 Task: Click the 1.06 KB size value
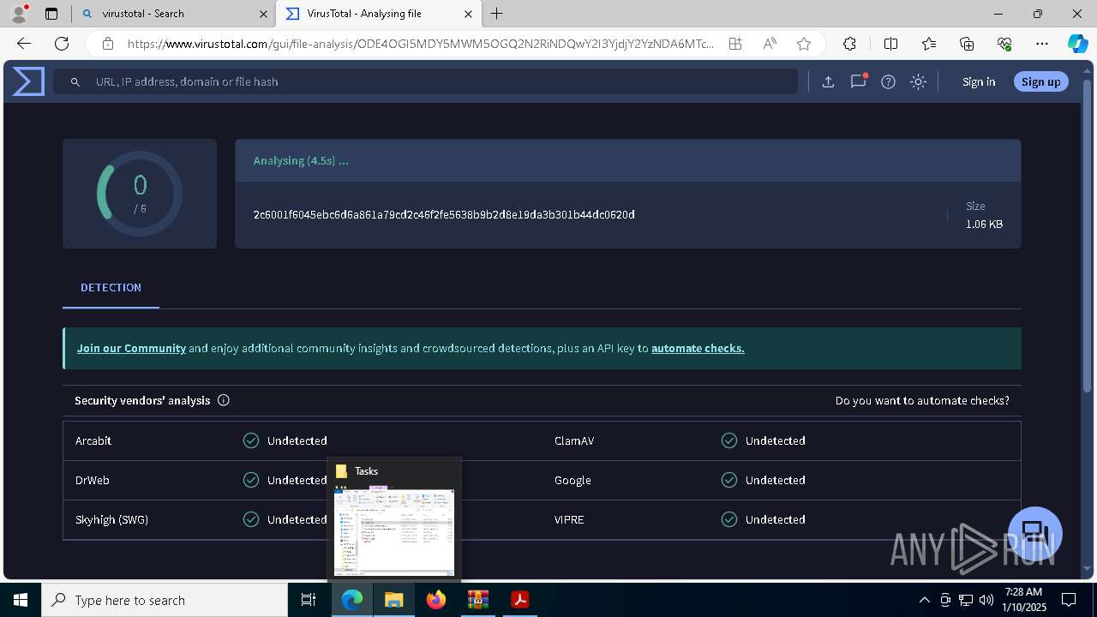tap(984, 224)
